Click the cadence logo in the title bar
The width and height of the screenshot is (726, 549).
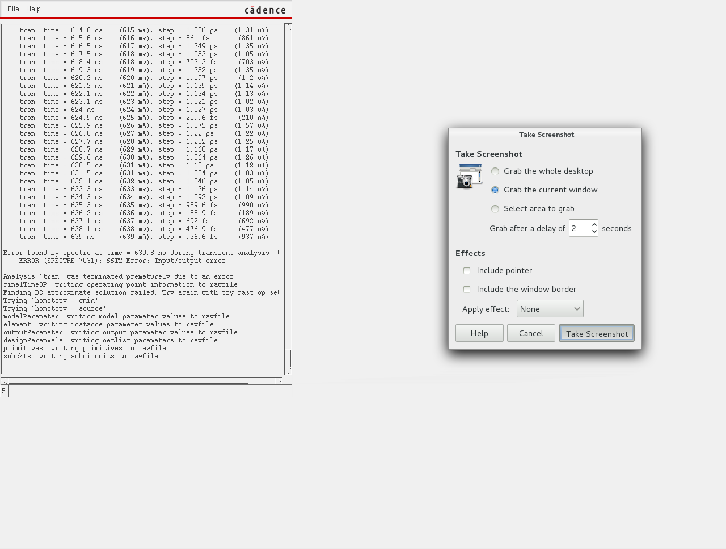click(265, 9)
